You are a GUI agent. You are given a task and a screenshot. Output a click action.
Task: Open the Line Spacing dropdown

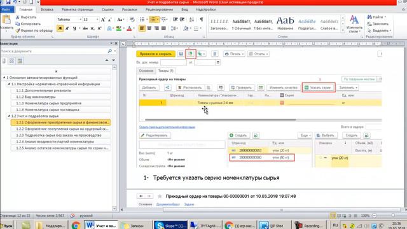point(174,28)
